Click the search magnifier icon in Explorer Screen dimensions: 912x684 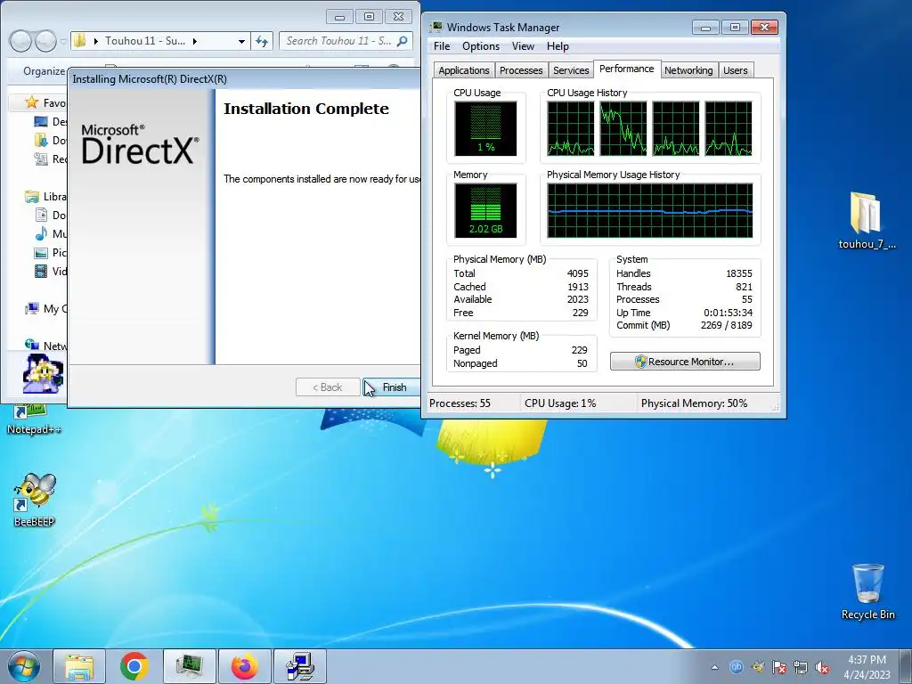click(x=402, y=41)
